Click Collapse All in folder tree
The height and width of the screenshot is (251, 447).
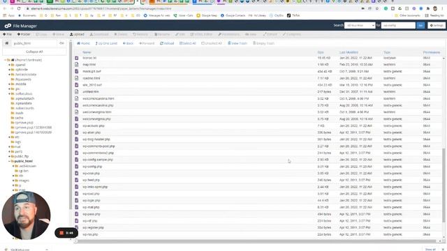(x=34, y=52)
